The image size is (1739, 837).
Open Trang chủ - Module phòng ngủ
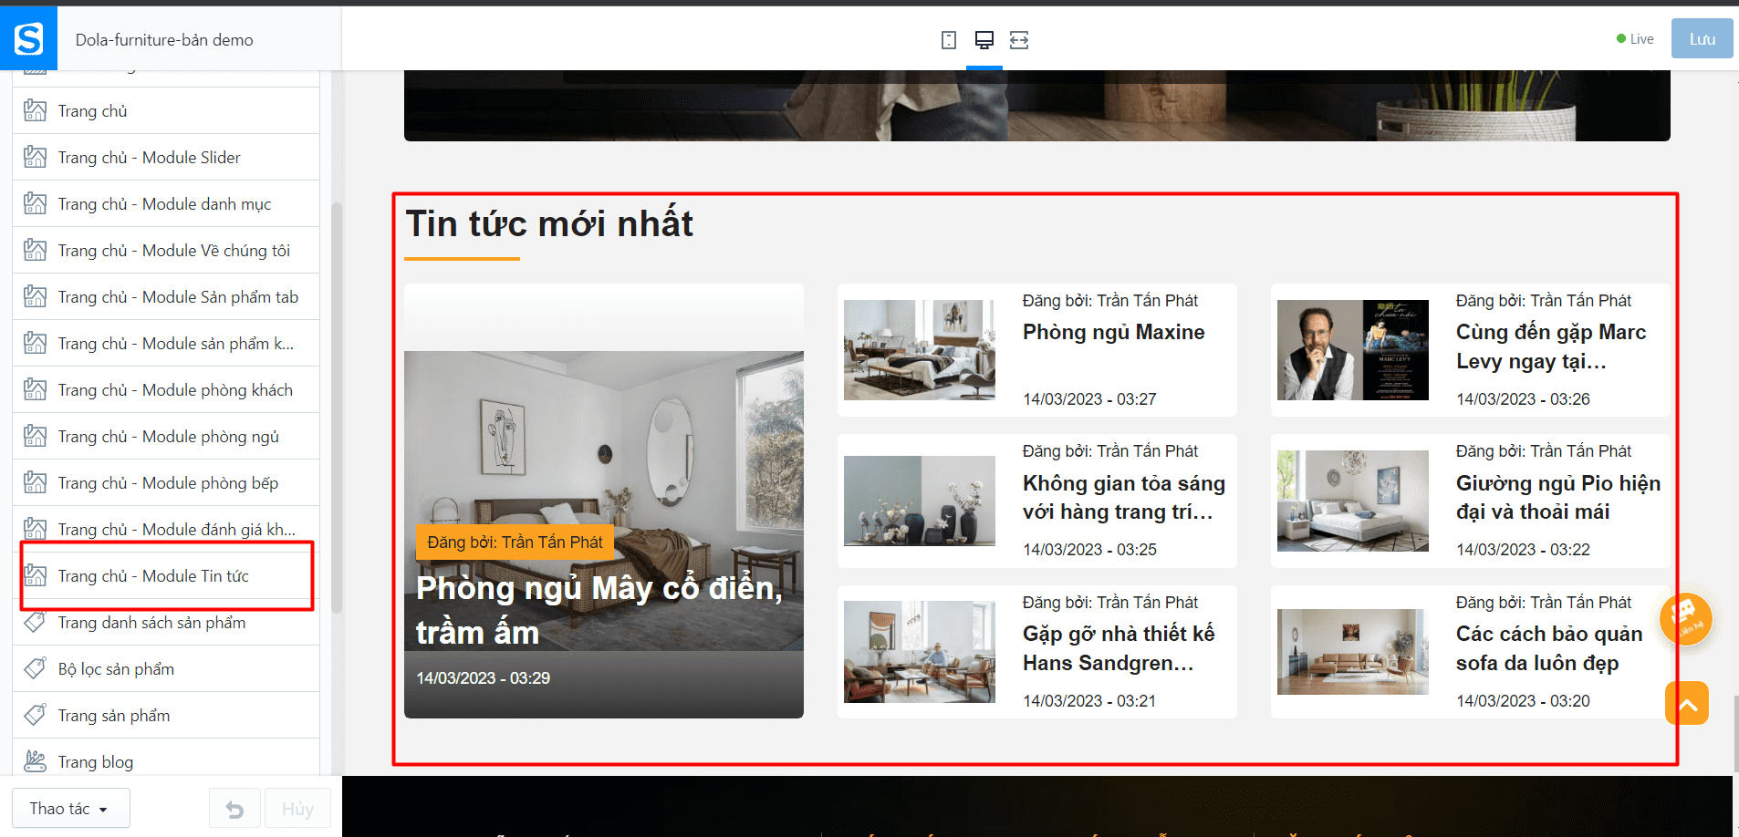click(x=166, y=437)
